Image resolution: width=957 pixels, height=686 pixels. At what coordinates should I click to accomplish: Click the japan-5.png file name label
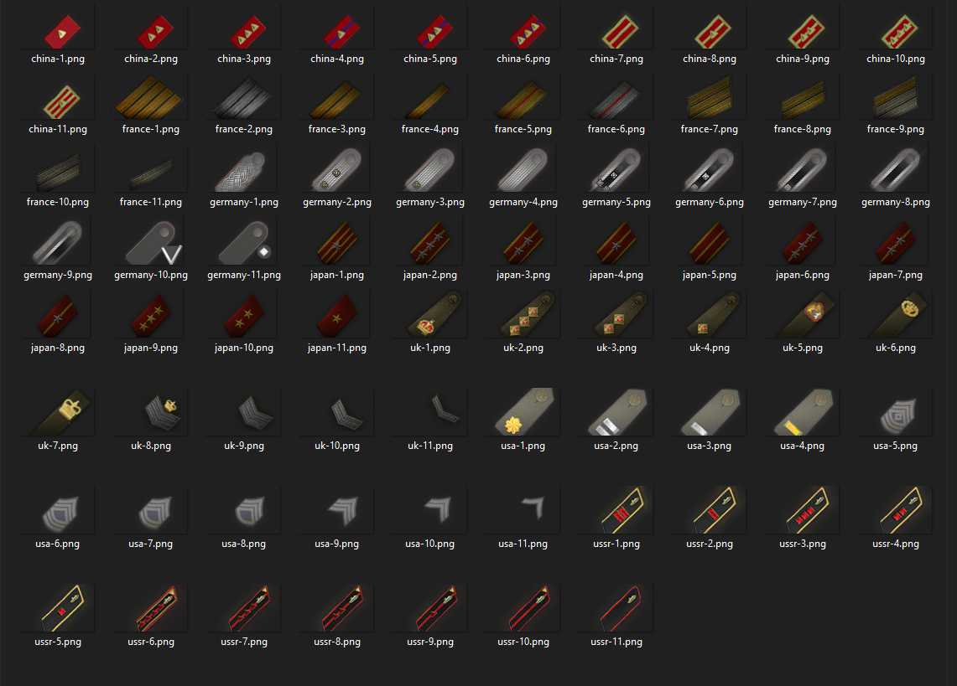(710, 275)
